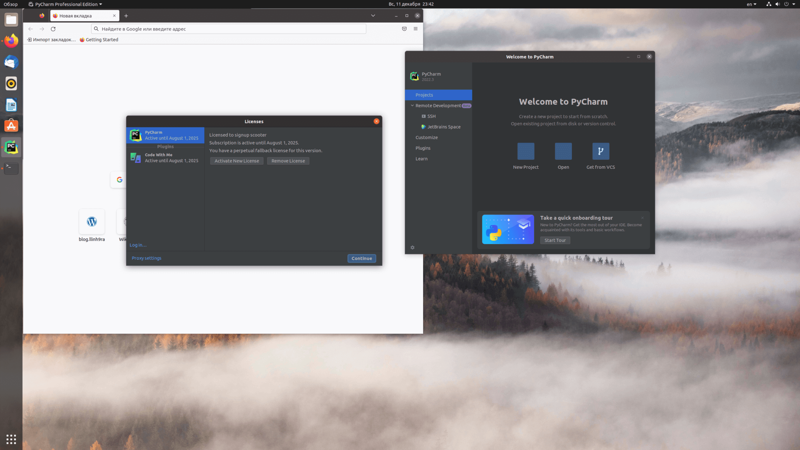Click the Log in link in Licenses dialog
Image resolution: width=800 pixels, height=450 pixels.
tap(138, 245)
